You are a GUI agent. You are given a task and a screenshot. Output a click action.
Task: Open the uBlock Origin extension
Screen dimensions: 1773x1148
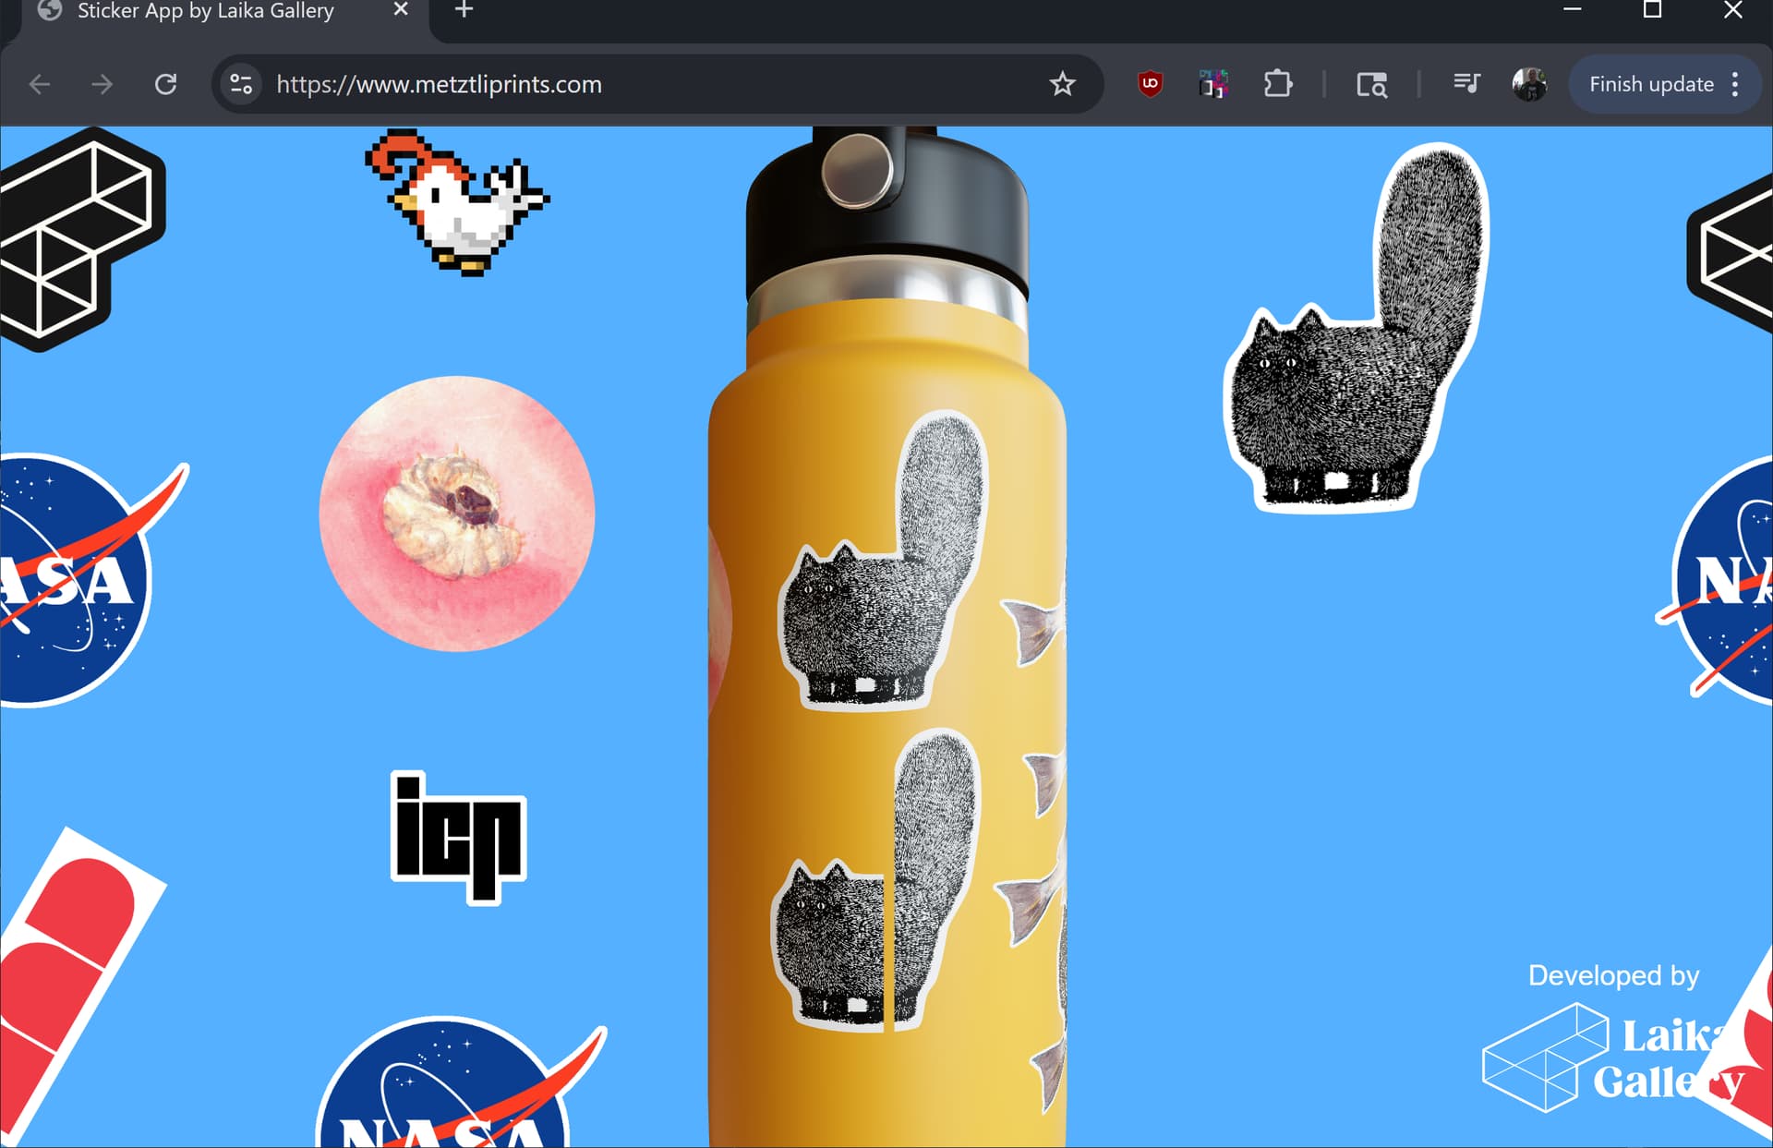pyautogui.click(x=1150, y=84)
